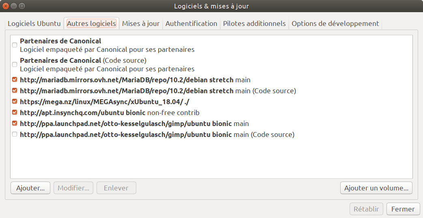Click Ajouter un volume... button

pos(376,188)
